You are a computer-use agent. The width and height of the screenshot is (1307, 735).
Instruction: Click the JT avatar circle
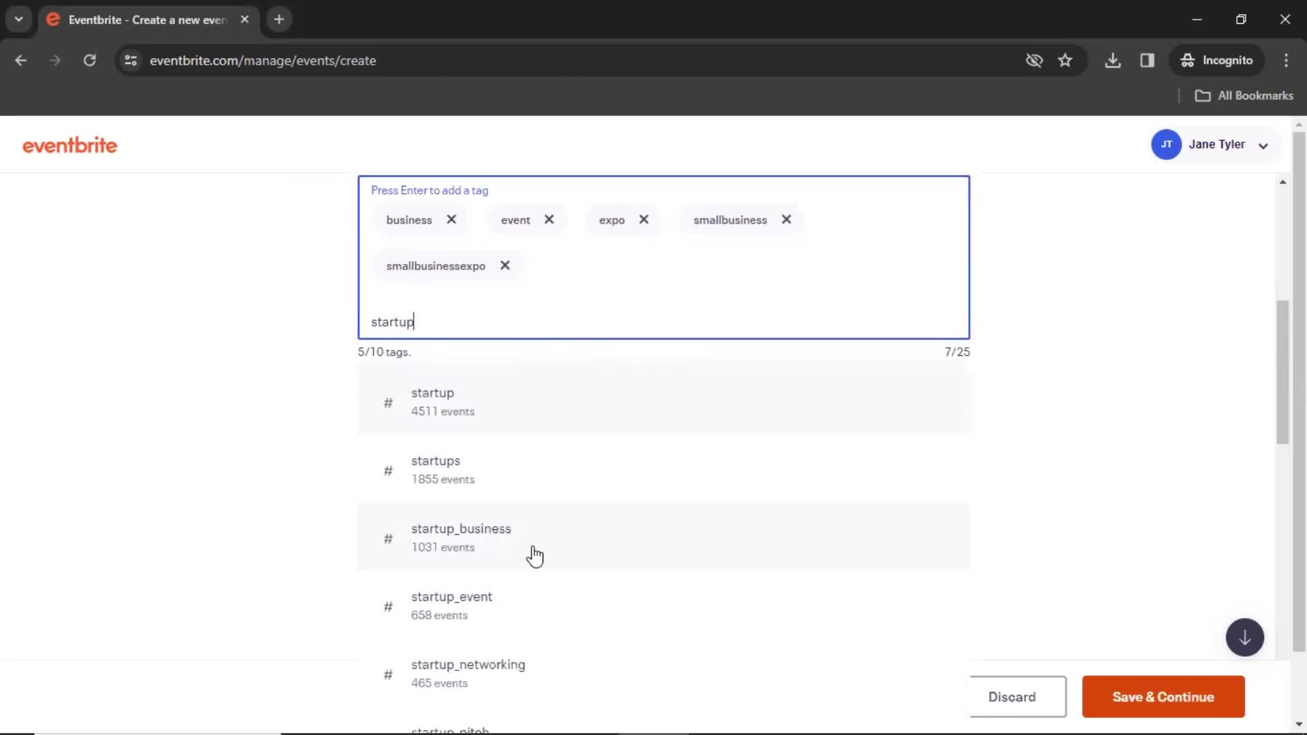coord(1166,144)
